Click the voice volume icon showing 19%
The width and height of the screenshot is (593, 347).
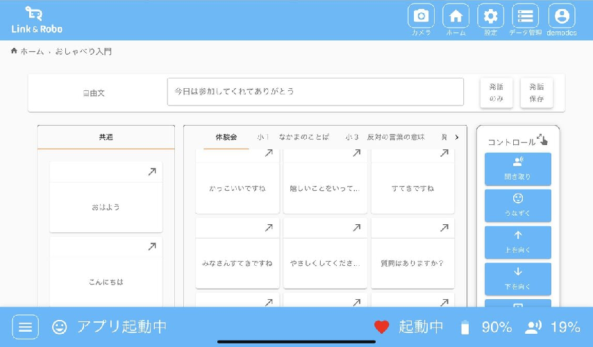533,328
